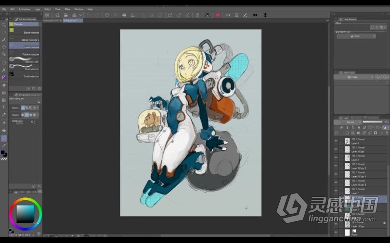Click the Paper layer thumbnail
This screenshot has width=390, height=243.
pos(347,232)
